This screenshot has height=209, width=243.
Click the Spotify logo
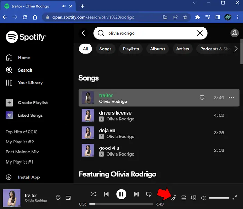(26, 37)
